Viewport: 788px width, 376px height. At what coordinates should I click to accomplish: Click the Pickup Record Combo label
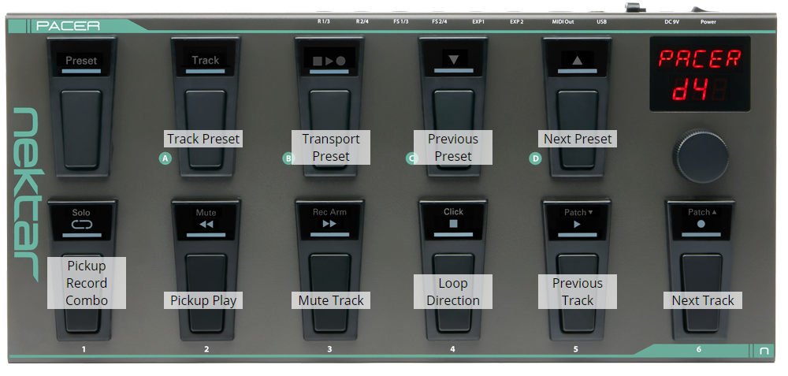pyautogui.click(x=86, y=283)
